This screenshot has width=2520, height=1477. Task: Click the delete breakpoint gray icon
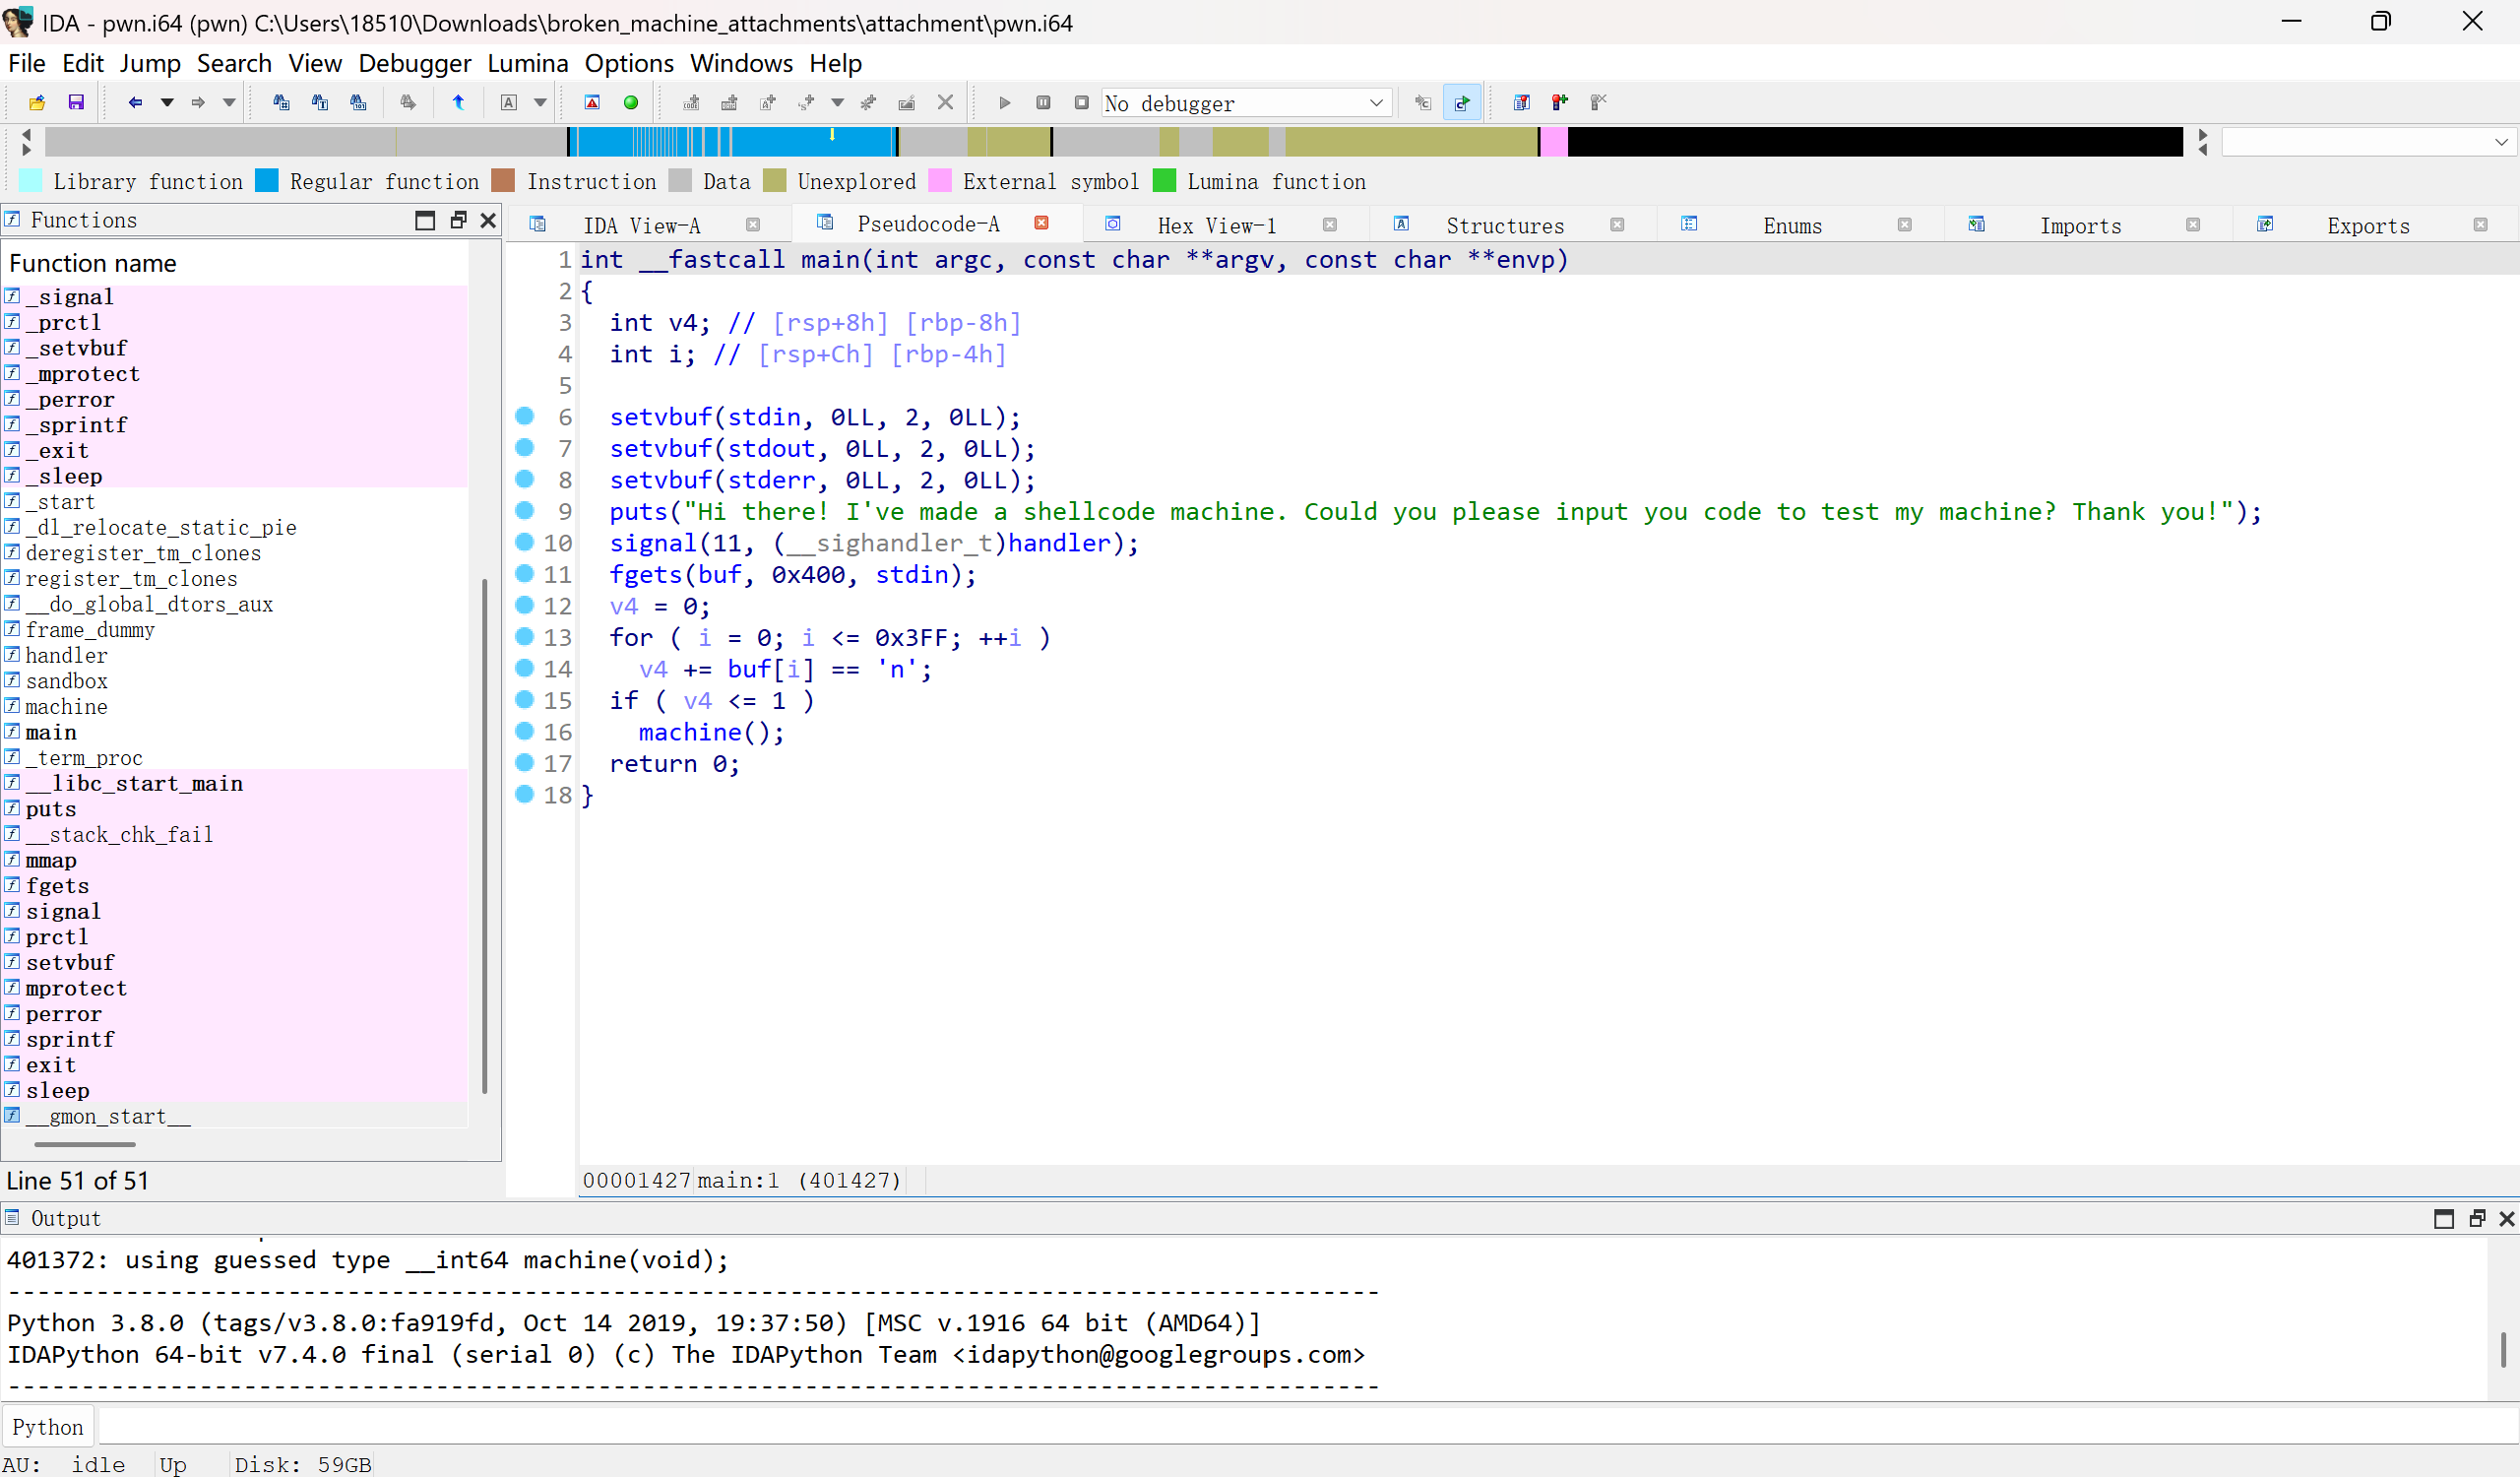[1598, 103]
